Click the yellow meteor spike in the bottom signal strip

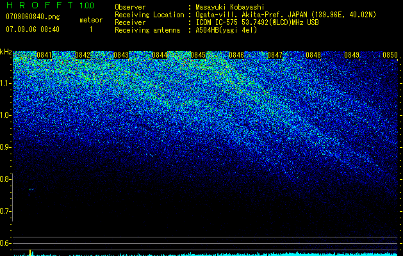(x=30, y=253)
